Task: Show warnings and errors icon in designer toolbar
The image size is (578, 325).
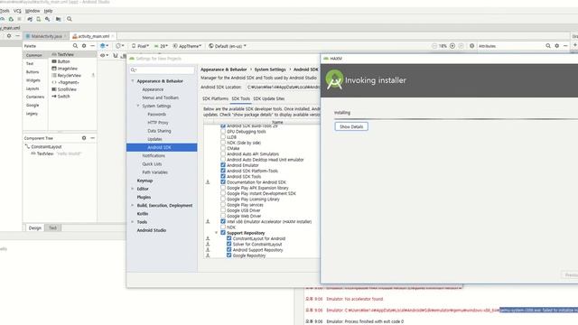Action: [x=471, y=46]
